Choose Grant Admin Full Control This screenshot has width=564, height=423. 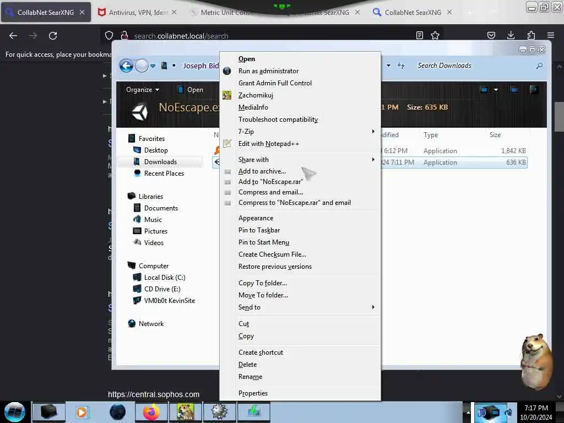(x=300, y=83)
